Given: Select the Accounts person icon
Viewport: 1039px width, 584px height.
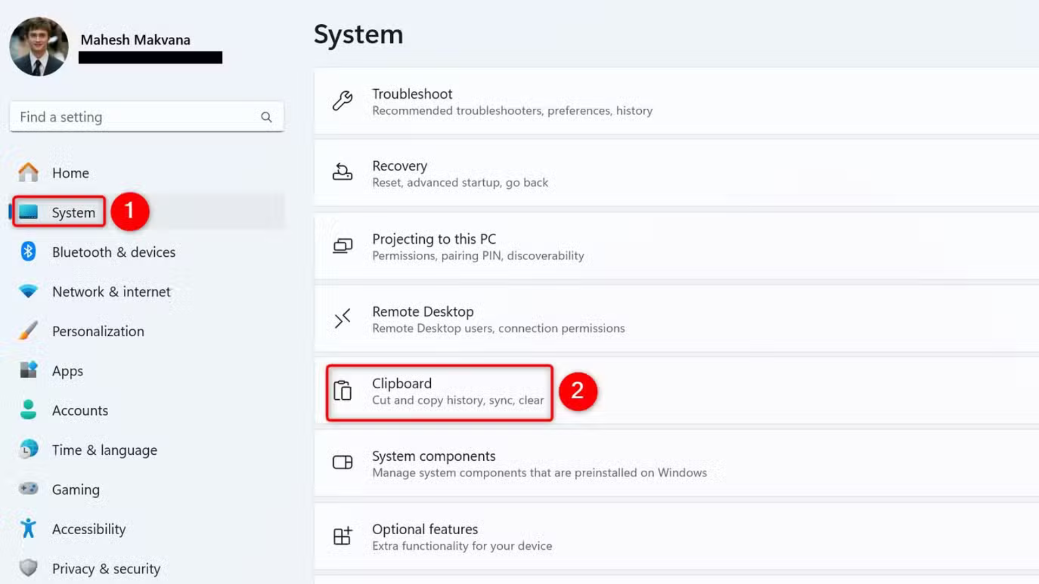Looking at the screenshot, I should tap(28, 410).
